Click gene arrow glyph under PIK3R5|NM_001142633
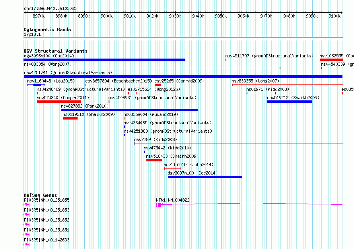The width and height of the screenshot is (354, 249). point(27,245)
